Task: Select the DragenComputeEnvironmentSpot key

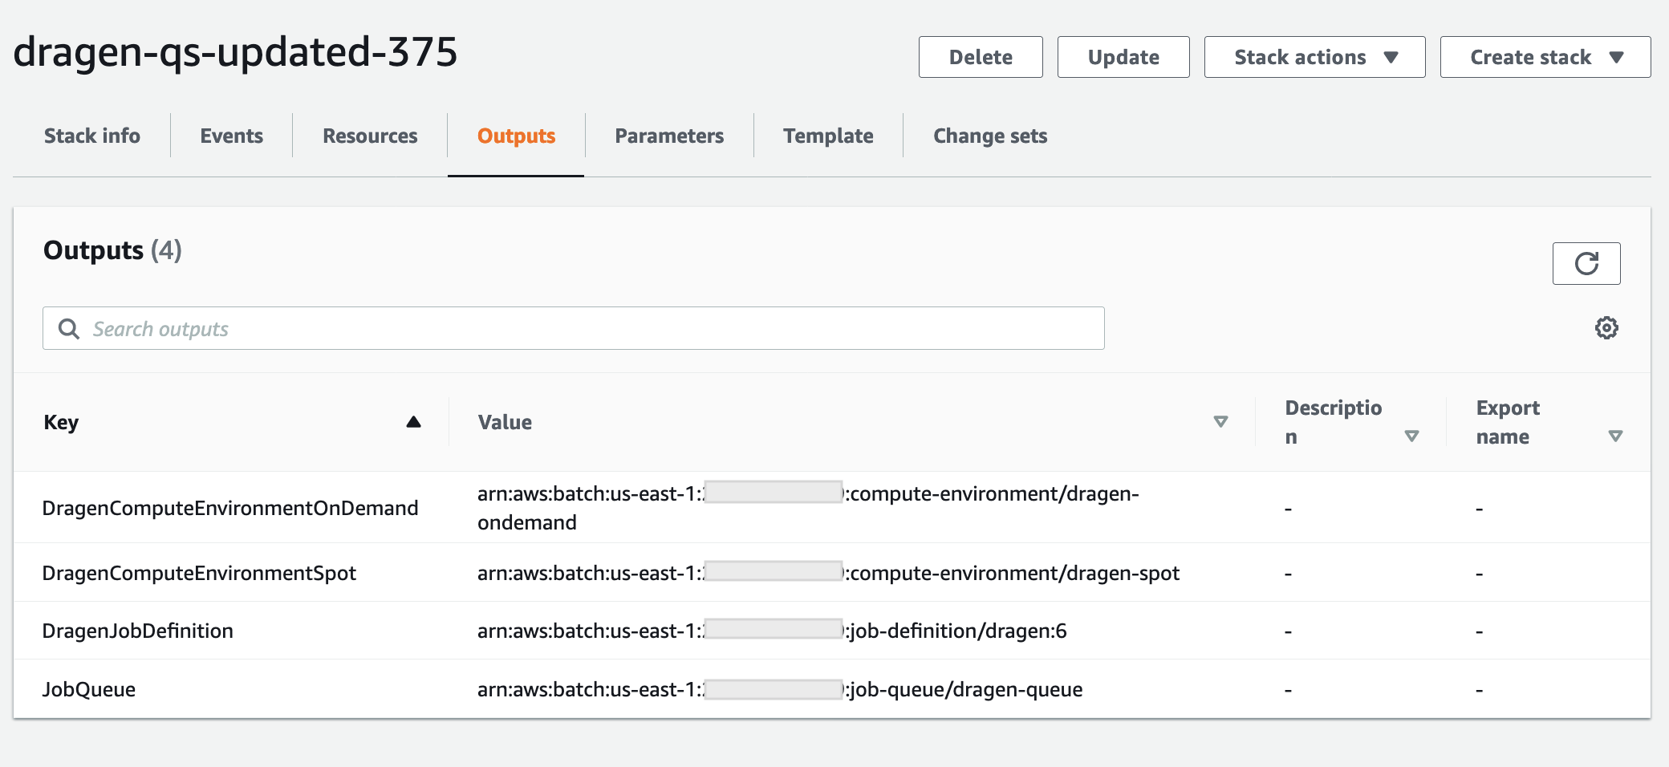Action: click(199, 573)
